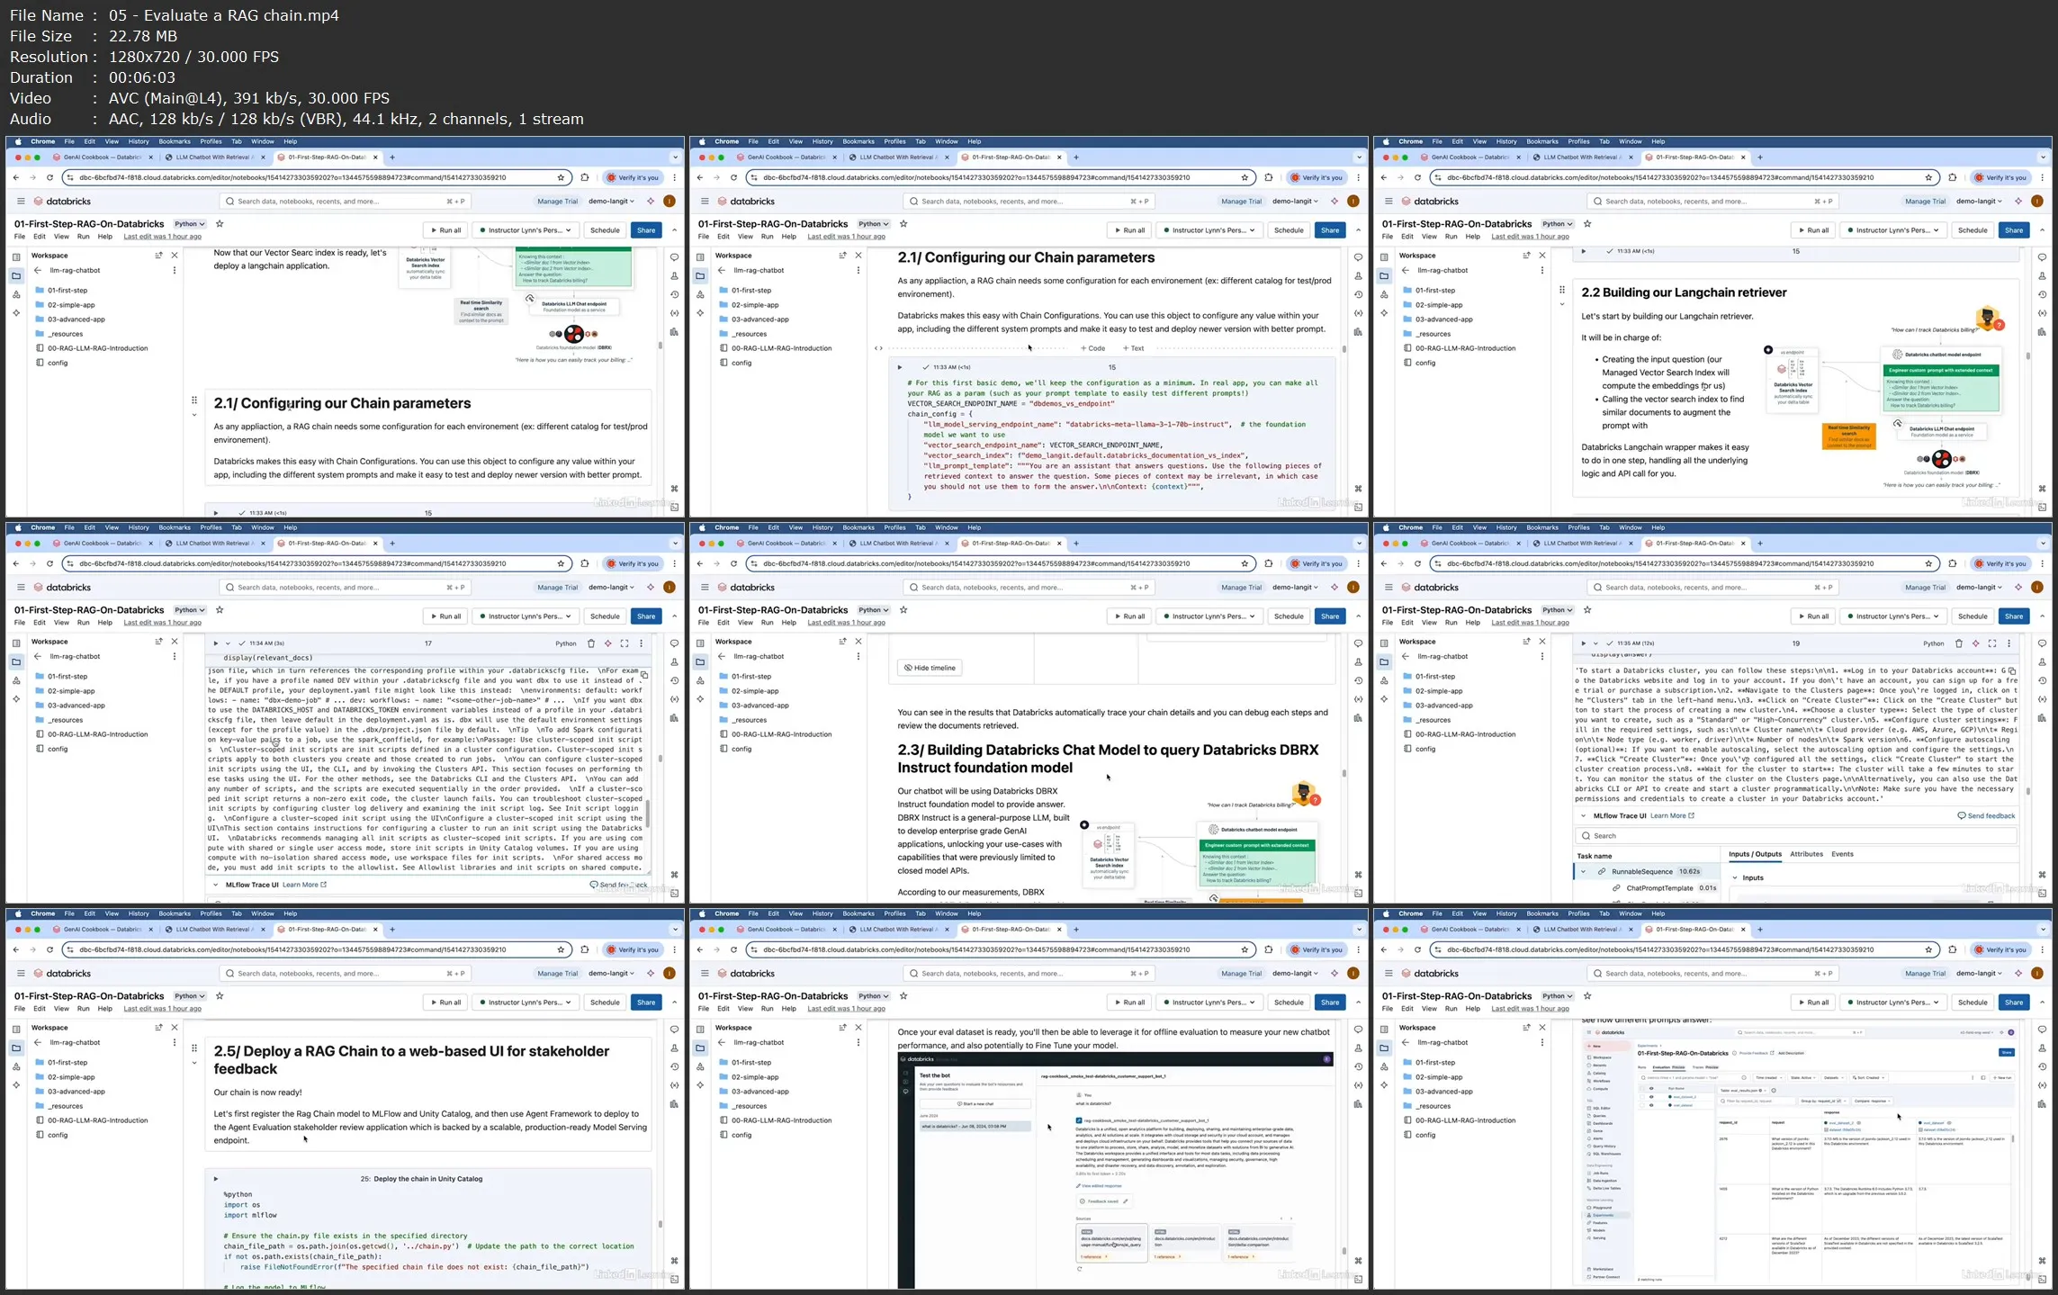Collapse the RunnableSequence trace row
2058x1295 pixels.
point(1584,871)
